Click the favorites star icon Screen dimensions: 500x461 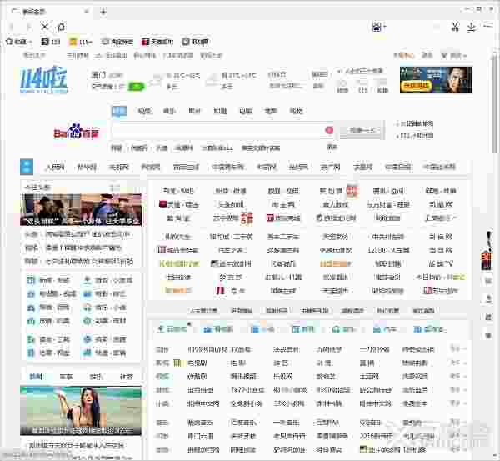click(9, 41)
